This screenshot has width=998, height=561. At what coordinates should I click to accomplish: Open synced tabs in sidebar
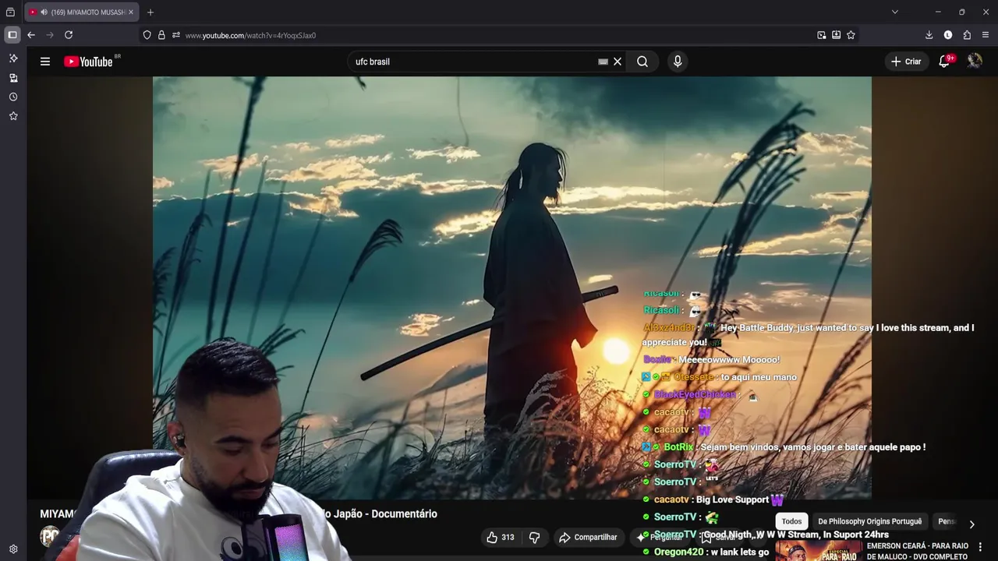[x=13, y=78]
